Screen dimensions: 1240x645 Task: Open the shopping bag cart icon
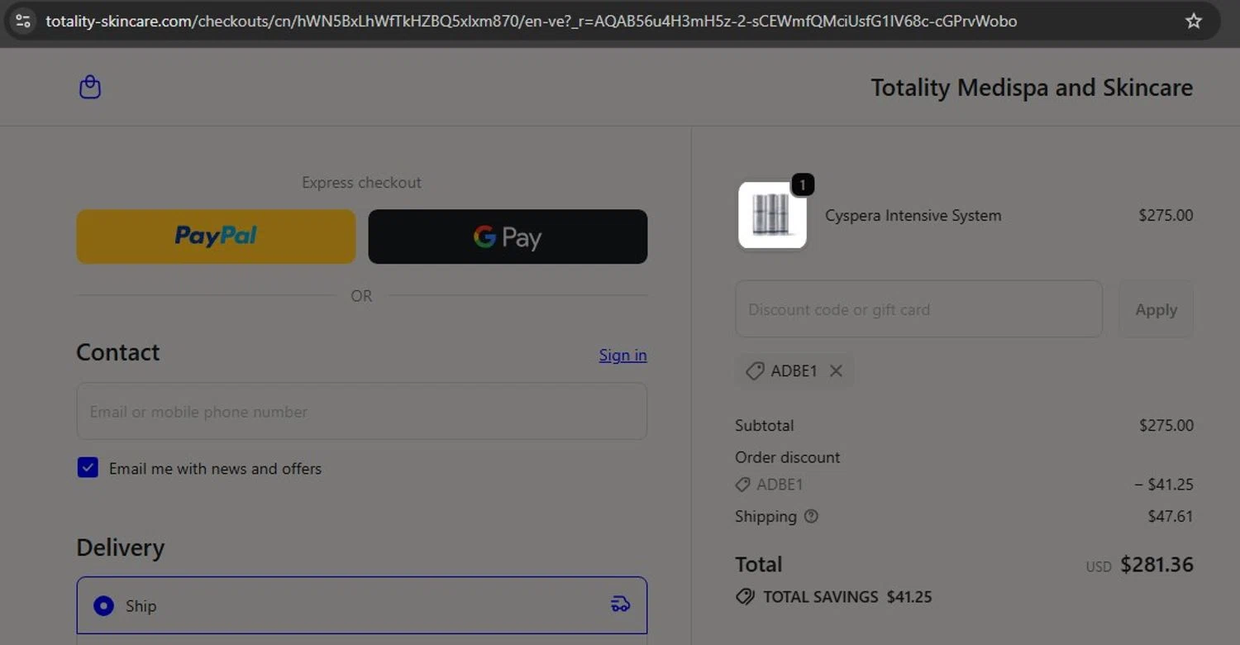[90, 87]
